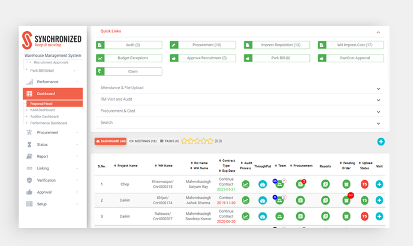Viewport: 413px width, 246px height.
Task: Open Performance Dashboard item
Action: 49,123
